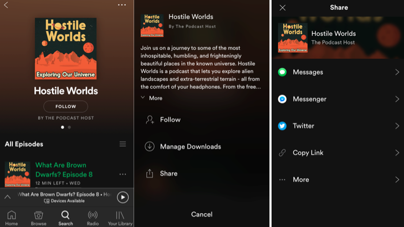Image resolution: width=404 pixels, height=227 pixels.
Task: Go to the Home tab
Action: tap(11, 218)
